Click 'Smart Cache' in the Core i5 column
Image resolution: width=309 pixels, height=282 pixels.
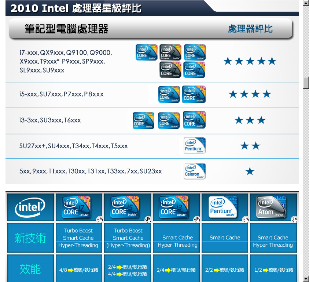tap(128, 238)
